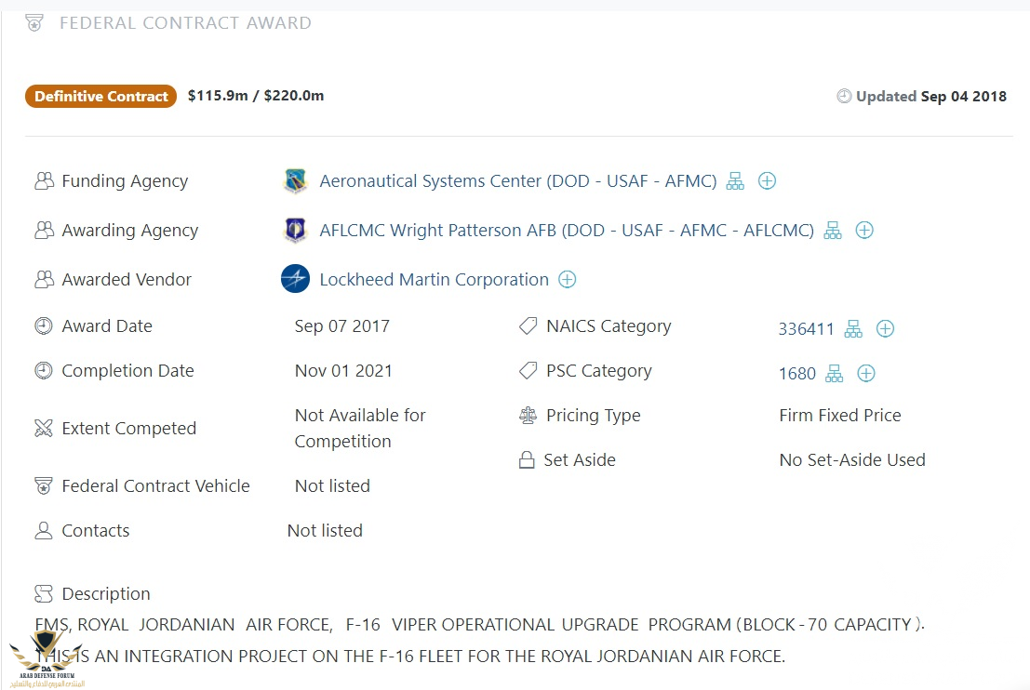Click hierarchy icon next to PSC 1680
This screenshot has width=1030, height=690.
click(835, 374)
